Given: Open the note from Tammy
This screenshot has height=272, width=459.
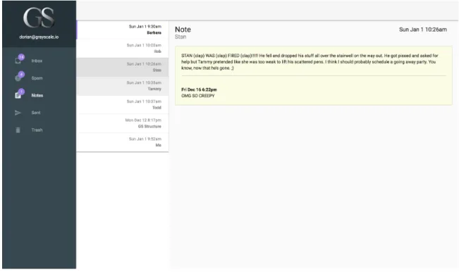Looking at the screenshot, I should coord(123,86).
